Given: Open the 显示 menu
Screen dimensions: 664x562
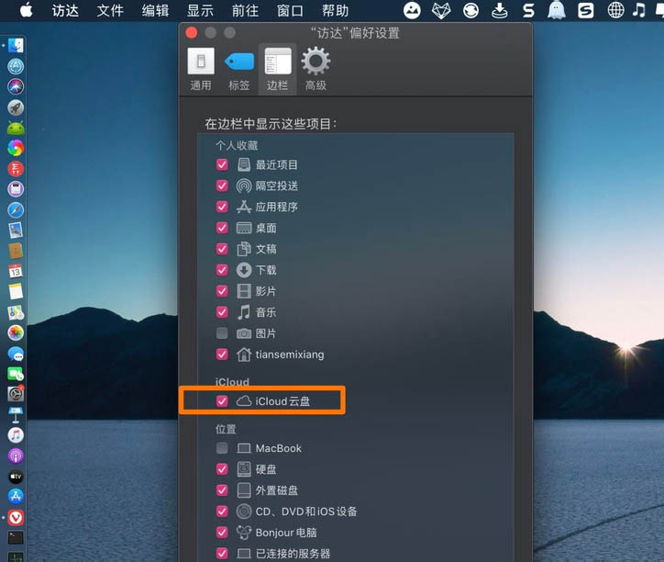Looking at the screenshot, I should point(200,11).
